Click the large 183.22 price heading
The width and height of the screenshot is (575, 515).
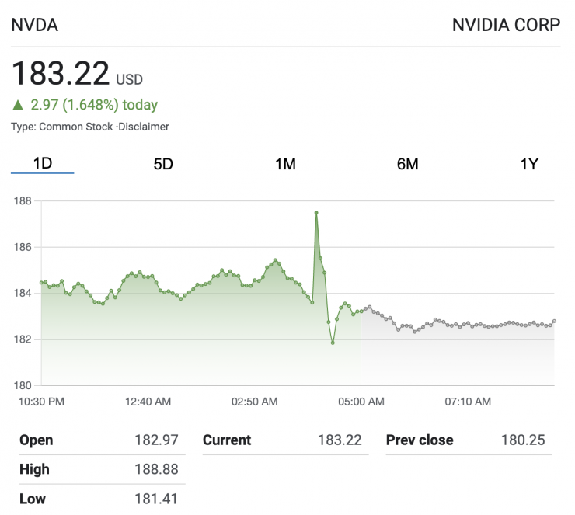tap(61, 74)
